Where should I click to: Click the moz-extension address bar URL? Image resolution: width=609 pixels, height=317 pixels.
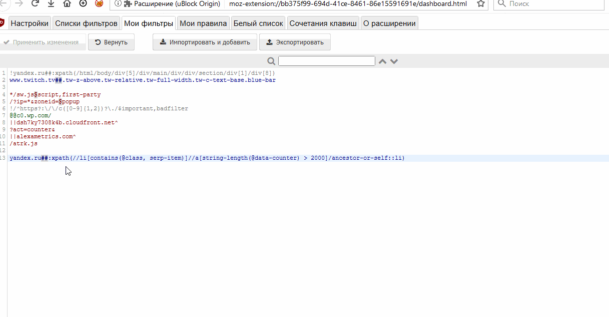coord(348,3)
